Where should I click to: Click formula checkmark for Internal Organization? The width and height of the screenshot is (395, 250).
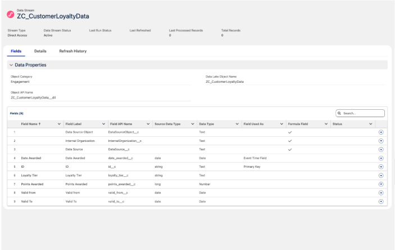click(x=290, y=141)
